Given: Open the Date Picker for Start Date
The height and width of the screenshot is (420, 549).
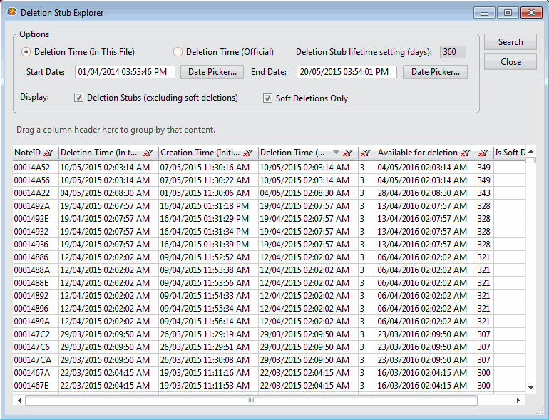Looking at the screenshot, I should (x=212, y=72).
